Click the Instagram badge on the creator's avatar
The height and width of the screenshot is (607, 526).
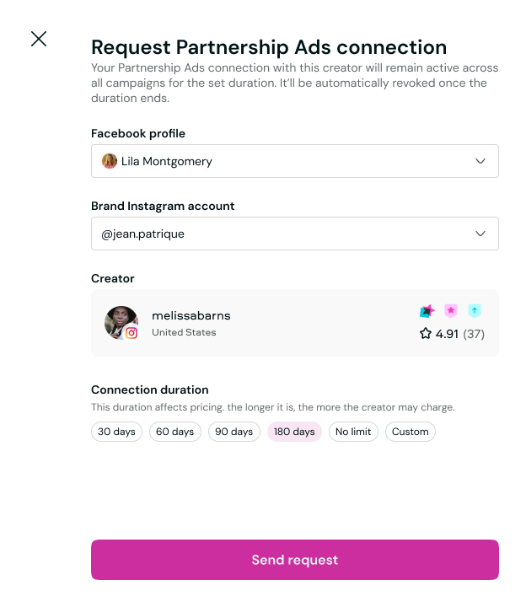tap(131, 333)
